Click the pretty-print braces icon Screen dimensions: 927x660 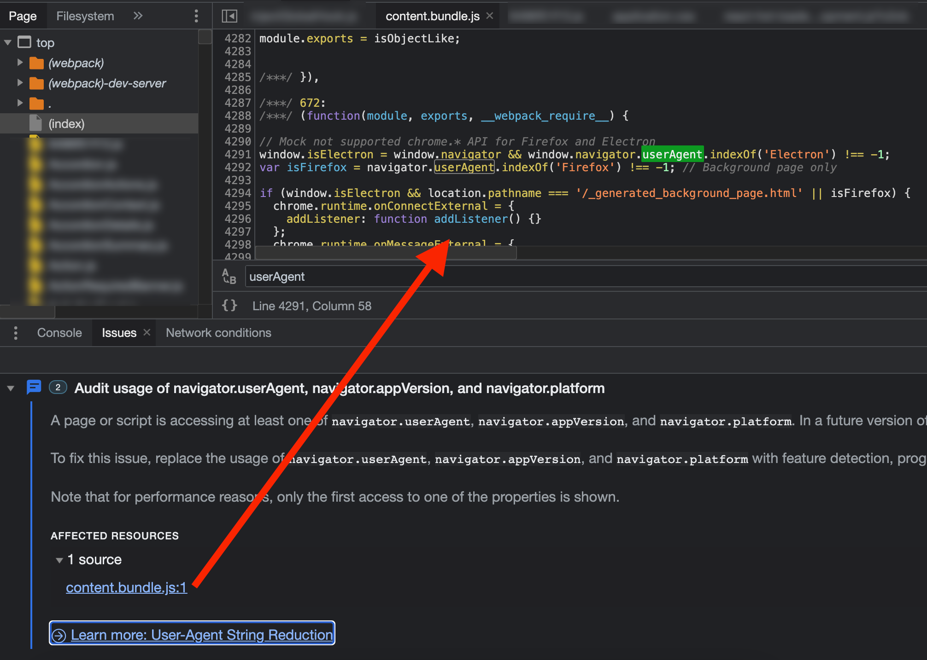(229, 305)
